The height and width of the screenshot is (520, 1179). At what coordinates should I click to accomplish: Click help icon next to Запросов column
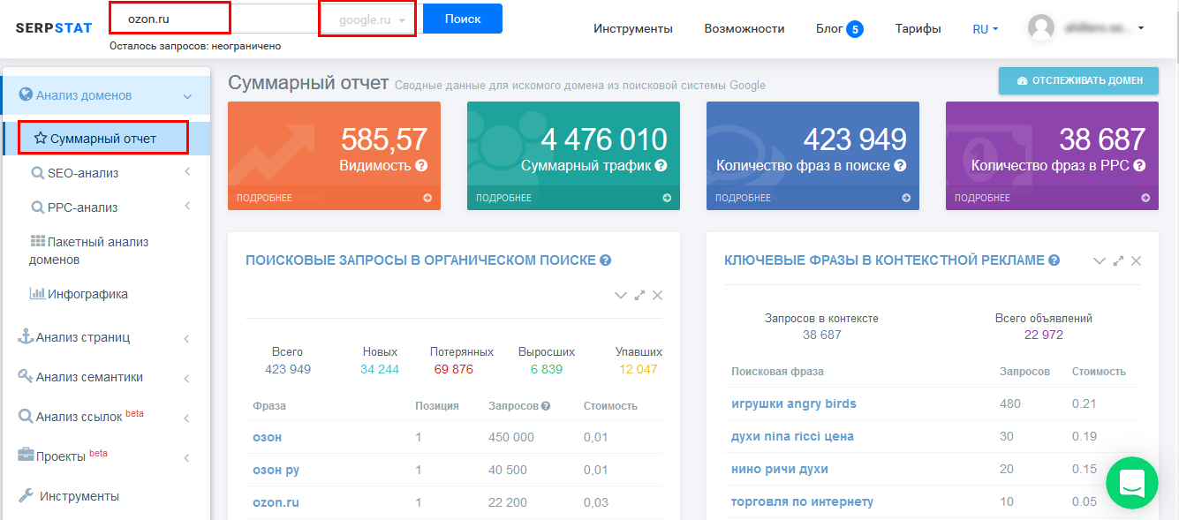click(x=546, y=406)
